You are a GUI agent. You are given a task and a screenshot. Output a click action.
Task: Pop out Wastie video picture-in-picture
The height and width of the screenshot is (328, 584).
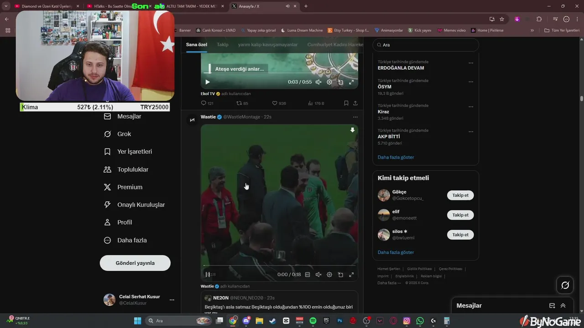[x=340, y=275]
